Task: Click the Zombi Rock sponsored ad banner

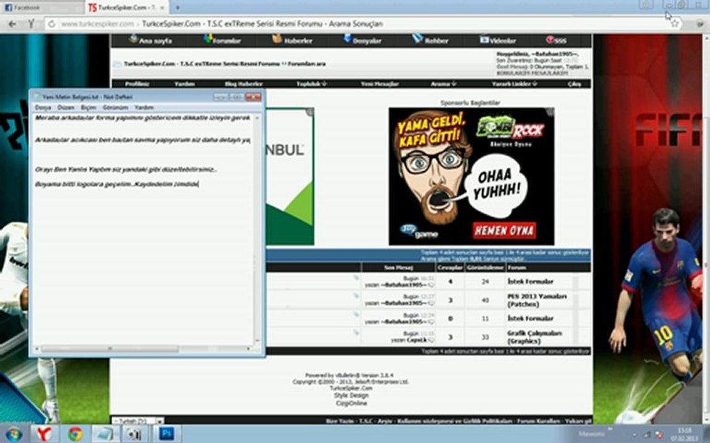Action: click(471, 177)
